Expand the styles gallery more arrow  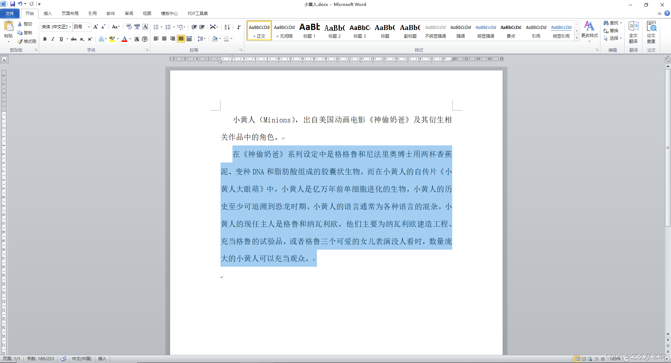(x=577, y=38)
